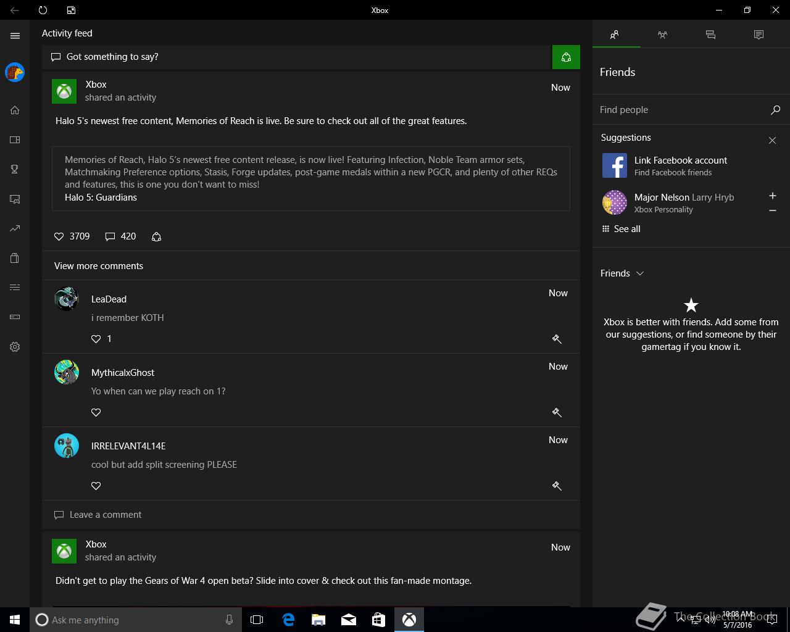Open the Windows Start menu

pyautogui.click(x=15, y=620)
